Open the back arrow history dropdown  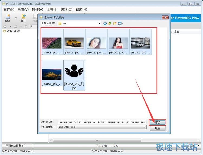[x=10, y=27]
